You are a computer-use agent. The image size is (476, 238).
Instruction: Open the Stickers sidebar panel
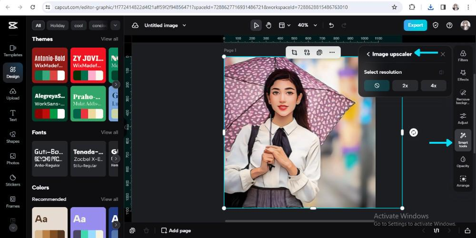[x=13, y=180]
